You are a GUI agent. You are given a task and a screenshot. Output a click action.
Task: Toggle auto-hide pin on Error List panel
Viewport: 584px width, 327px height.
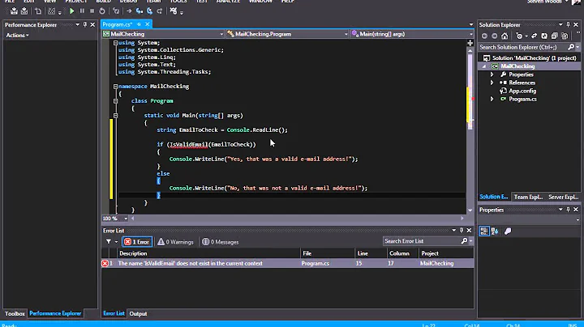[462, 231]
